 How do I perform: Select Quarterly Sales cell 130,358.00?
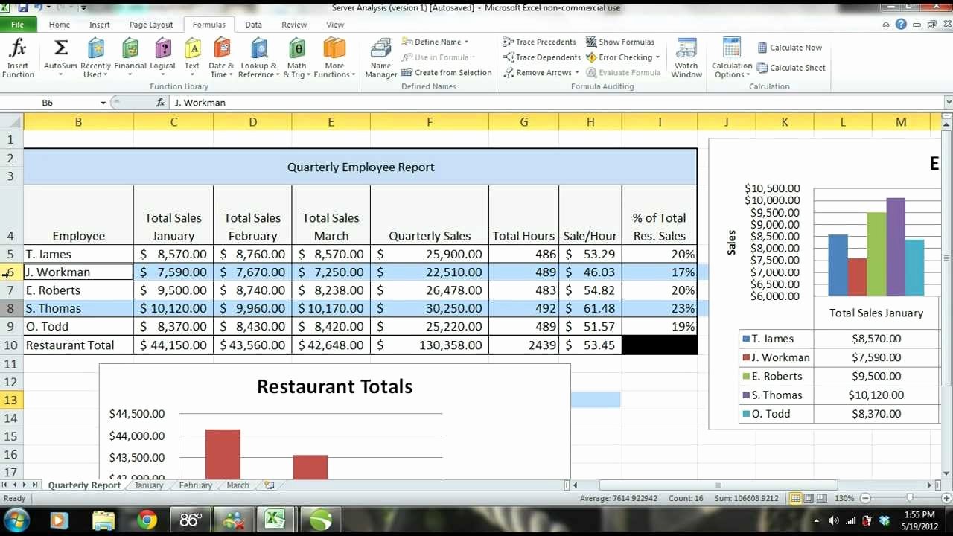pyautogui.click(x=430, y=345)
